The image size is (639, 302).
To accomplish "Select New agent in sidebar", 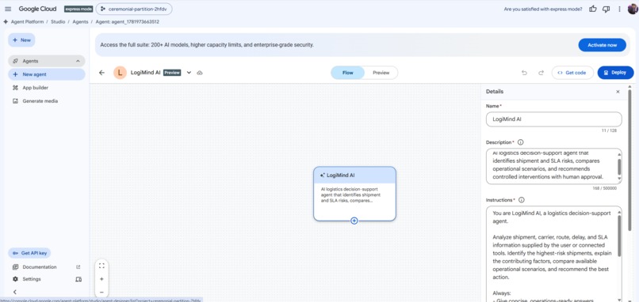I will 47,74.
